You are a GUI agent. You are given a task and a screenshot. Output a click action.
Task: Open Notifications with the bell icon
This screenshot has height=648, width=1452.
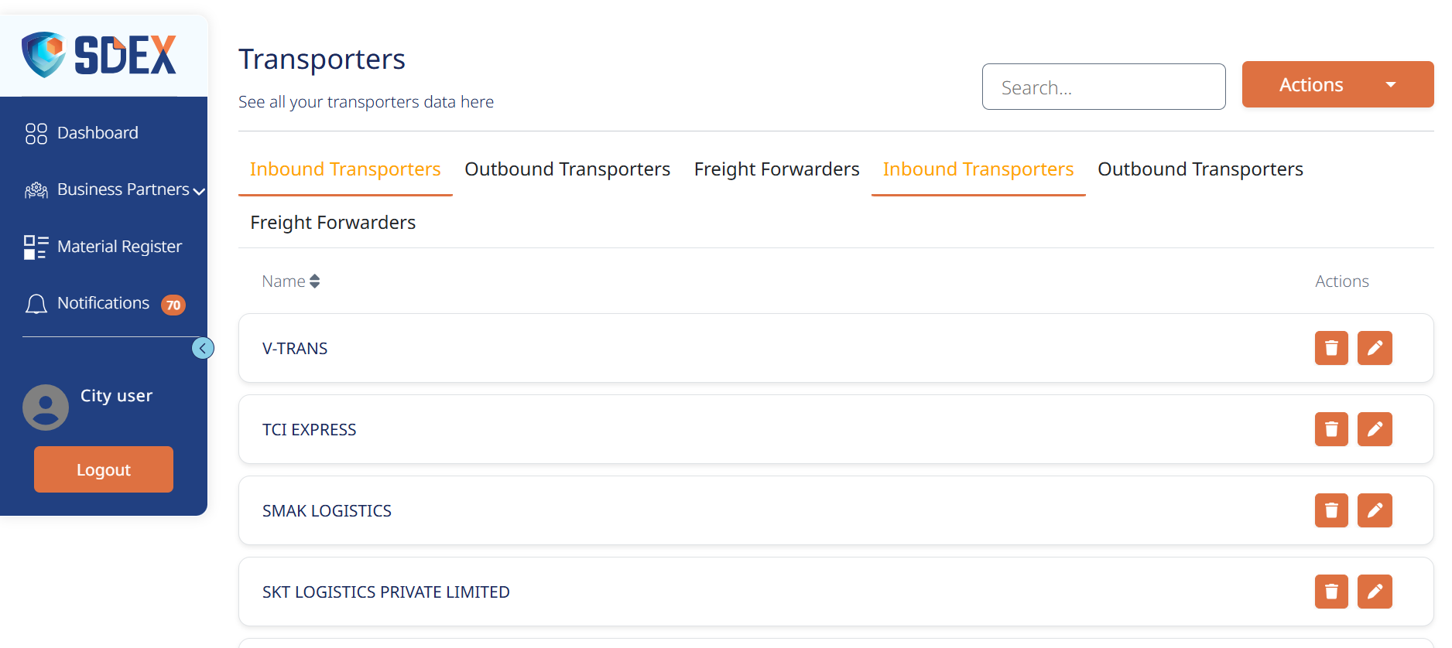click(x=36, y=304)
